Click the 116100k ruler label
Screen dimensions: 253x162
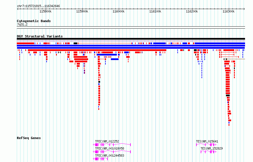click(x=155, y=11)
